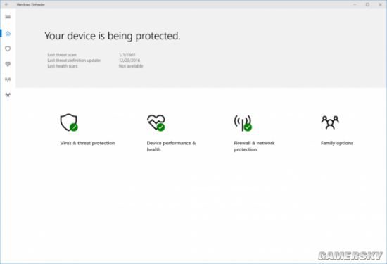The height and width of the screenshot is (264, 387).
Task: Minimize the Windows Defender window
Action: (x=355, y=4)
